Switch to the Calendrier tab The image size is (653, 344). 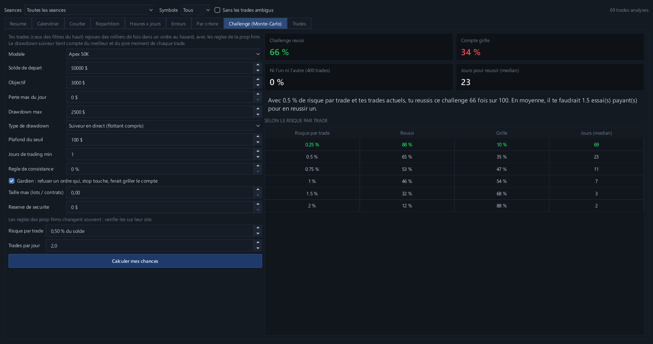click(x=48, y=24)
